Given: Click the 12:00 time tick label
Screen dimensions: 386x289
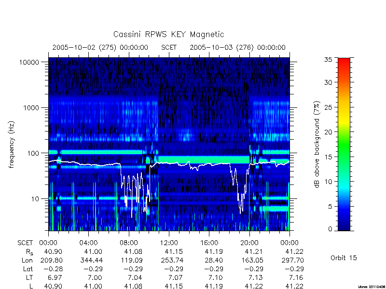Looking at the screenshot, I should pyautogui.click(x=169, y=243).
